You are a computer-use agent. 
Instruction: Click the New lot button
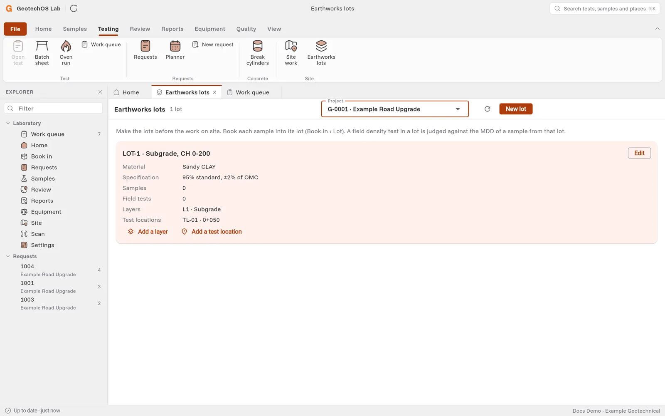pyautogui.click(x=516, y=109)
